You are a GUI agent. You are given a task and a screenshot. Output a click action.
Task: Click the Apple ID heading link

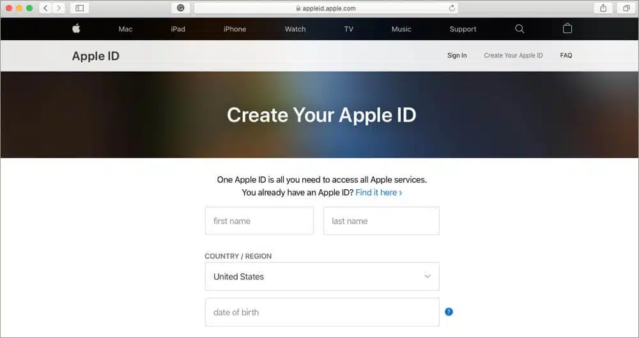[96, 56]
